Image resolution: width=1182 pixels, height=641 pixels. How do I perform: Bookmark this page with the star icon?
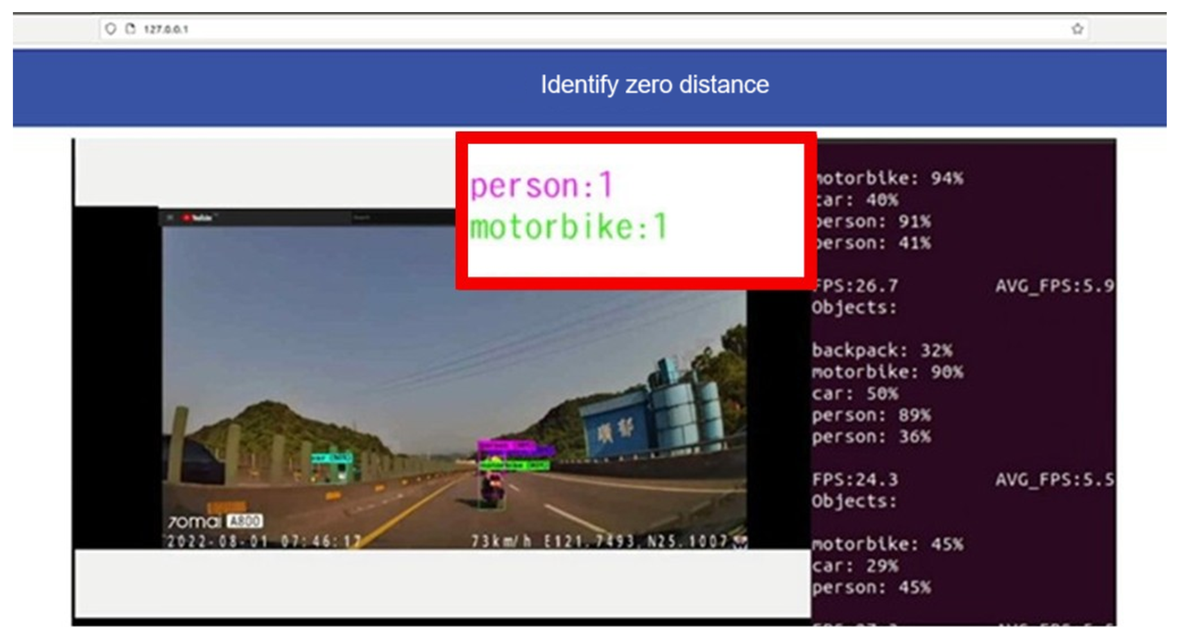click(x=1077, y=29)
